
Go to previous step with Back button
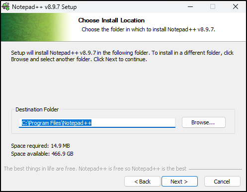142,182
